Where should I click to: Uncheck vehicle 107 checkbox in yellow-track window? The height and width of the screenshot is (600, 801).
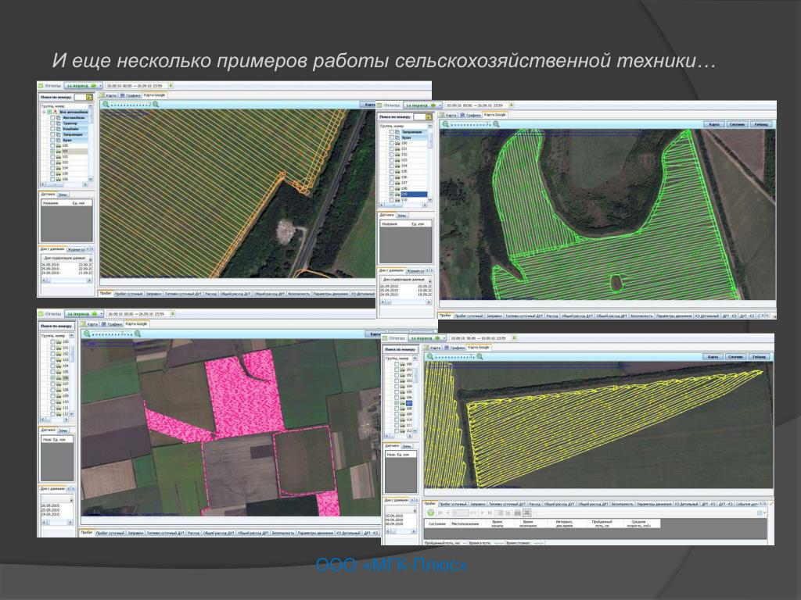pos(397,403)
